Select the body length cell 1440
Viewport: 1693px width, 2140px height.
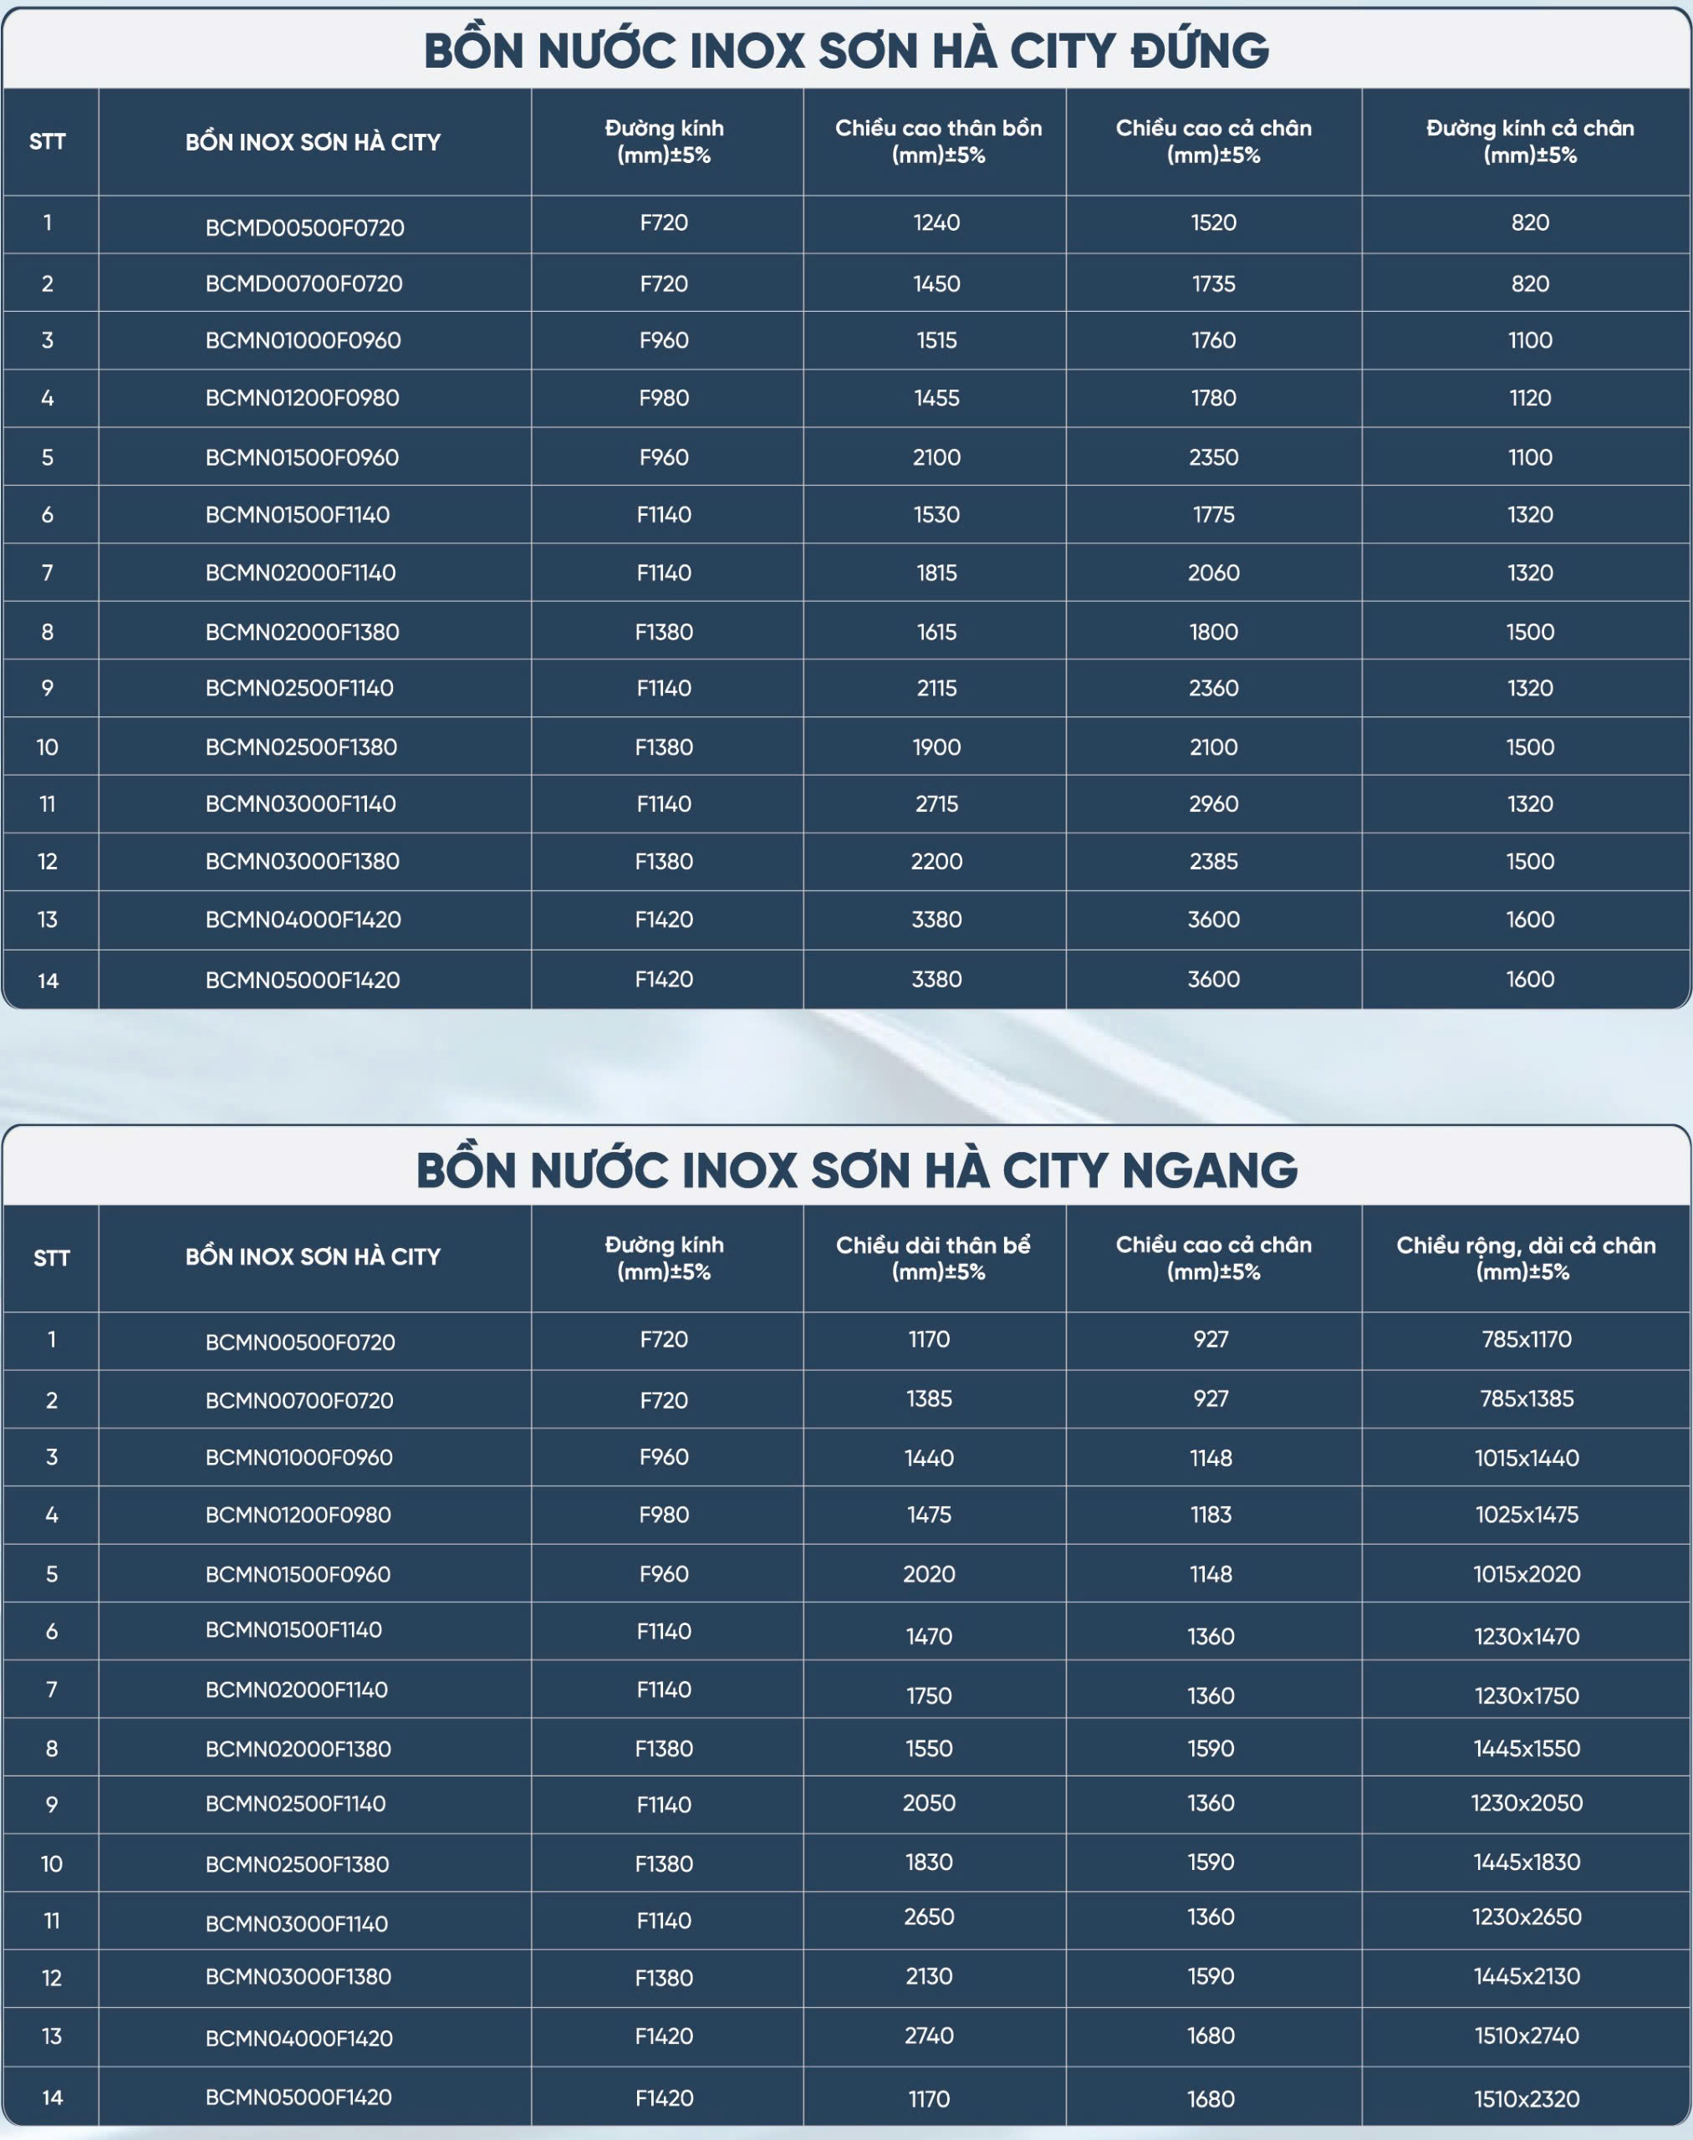point(929,1458)
